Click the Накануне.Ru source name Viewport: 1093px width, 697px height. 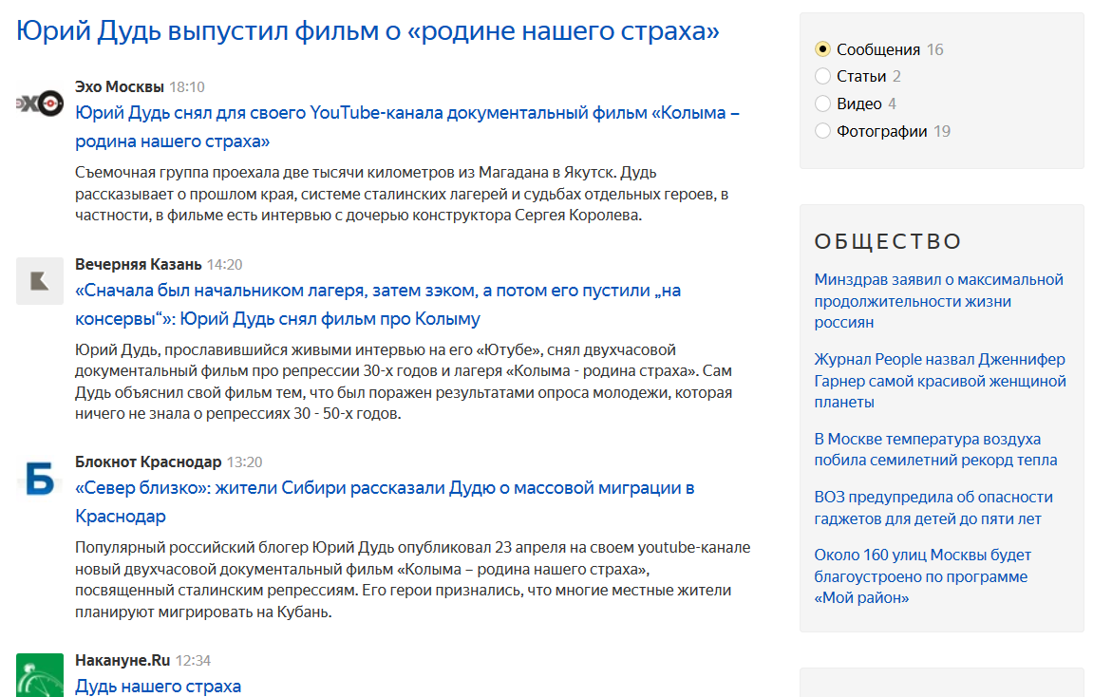[x=122, y=661]
